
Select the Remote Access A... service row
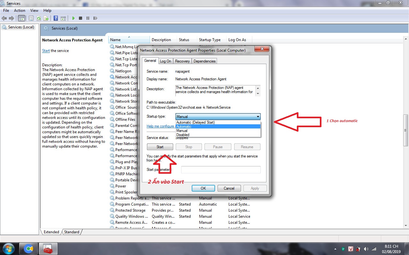coord(181,222)
